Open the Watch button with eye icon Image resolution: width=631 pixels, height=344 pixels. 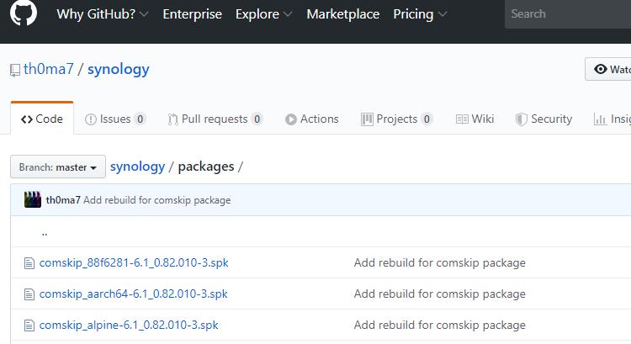610,69
